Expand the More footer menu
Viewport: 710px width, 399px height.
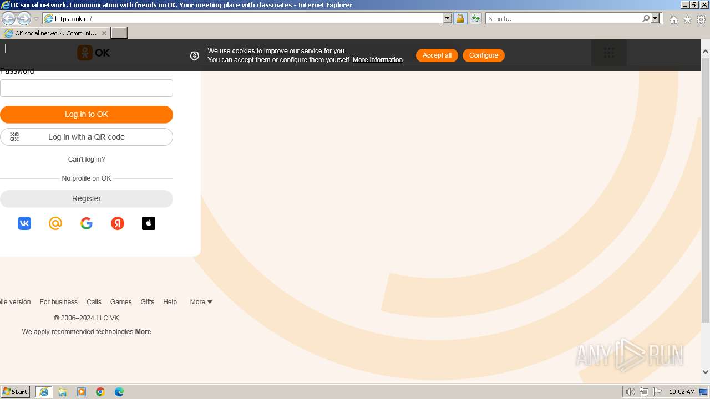pos(201,302)
